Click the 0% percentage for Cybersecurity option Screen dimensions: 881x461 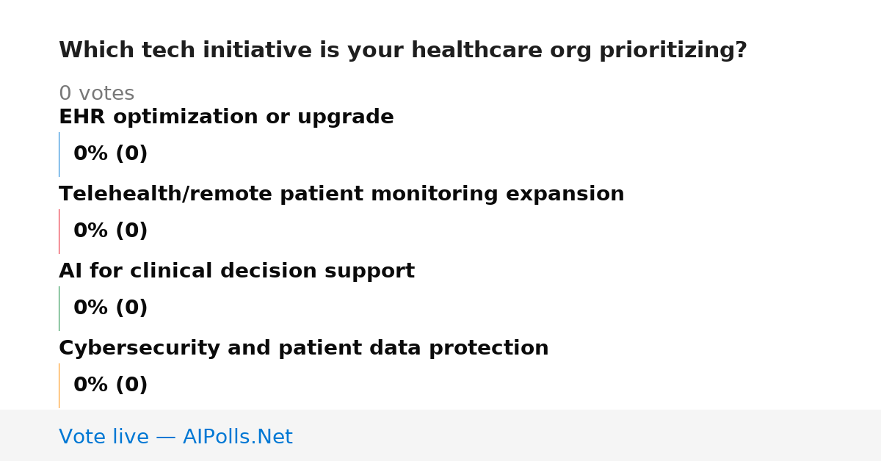pos(91,385)
